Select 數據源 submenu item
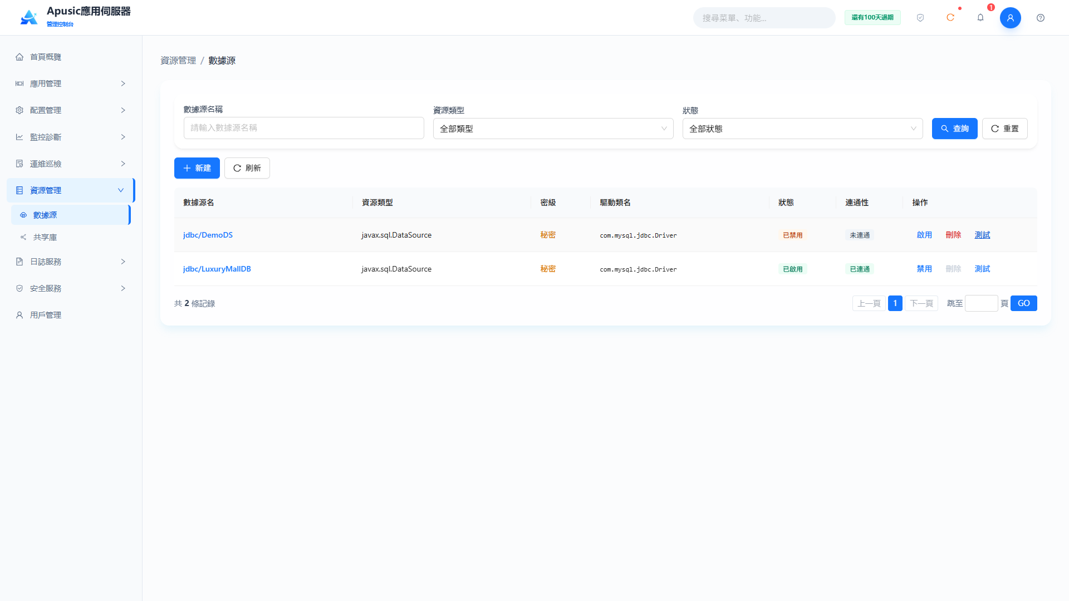1069x601 pixels. point(70,215)
